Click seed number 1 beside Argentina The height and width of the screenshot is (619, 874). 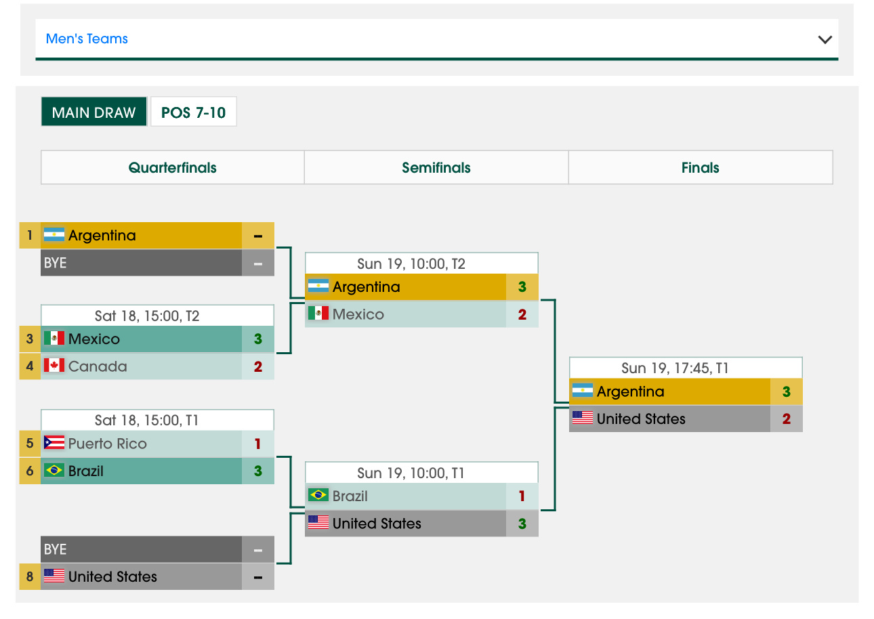tap(30, 236)
